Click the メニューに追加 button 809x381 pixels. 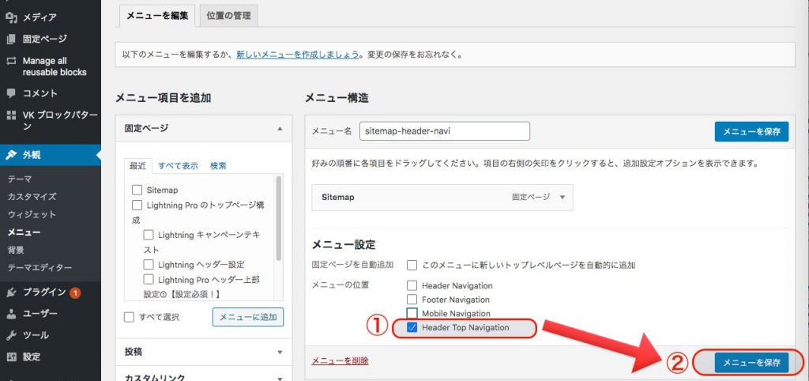[x=248, y=317]
